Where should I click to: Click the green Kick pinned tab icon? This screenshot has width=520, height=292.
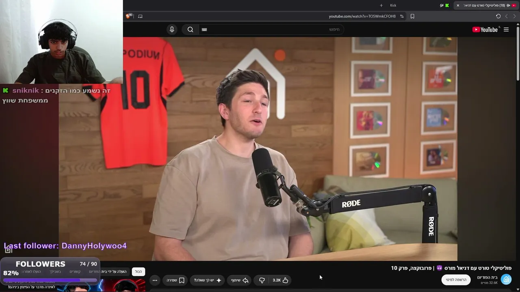click(447, 5)
